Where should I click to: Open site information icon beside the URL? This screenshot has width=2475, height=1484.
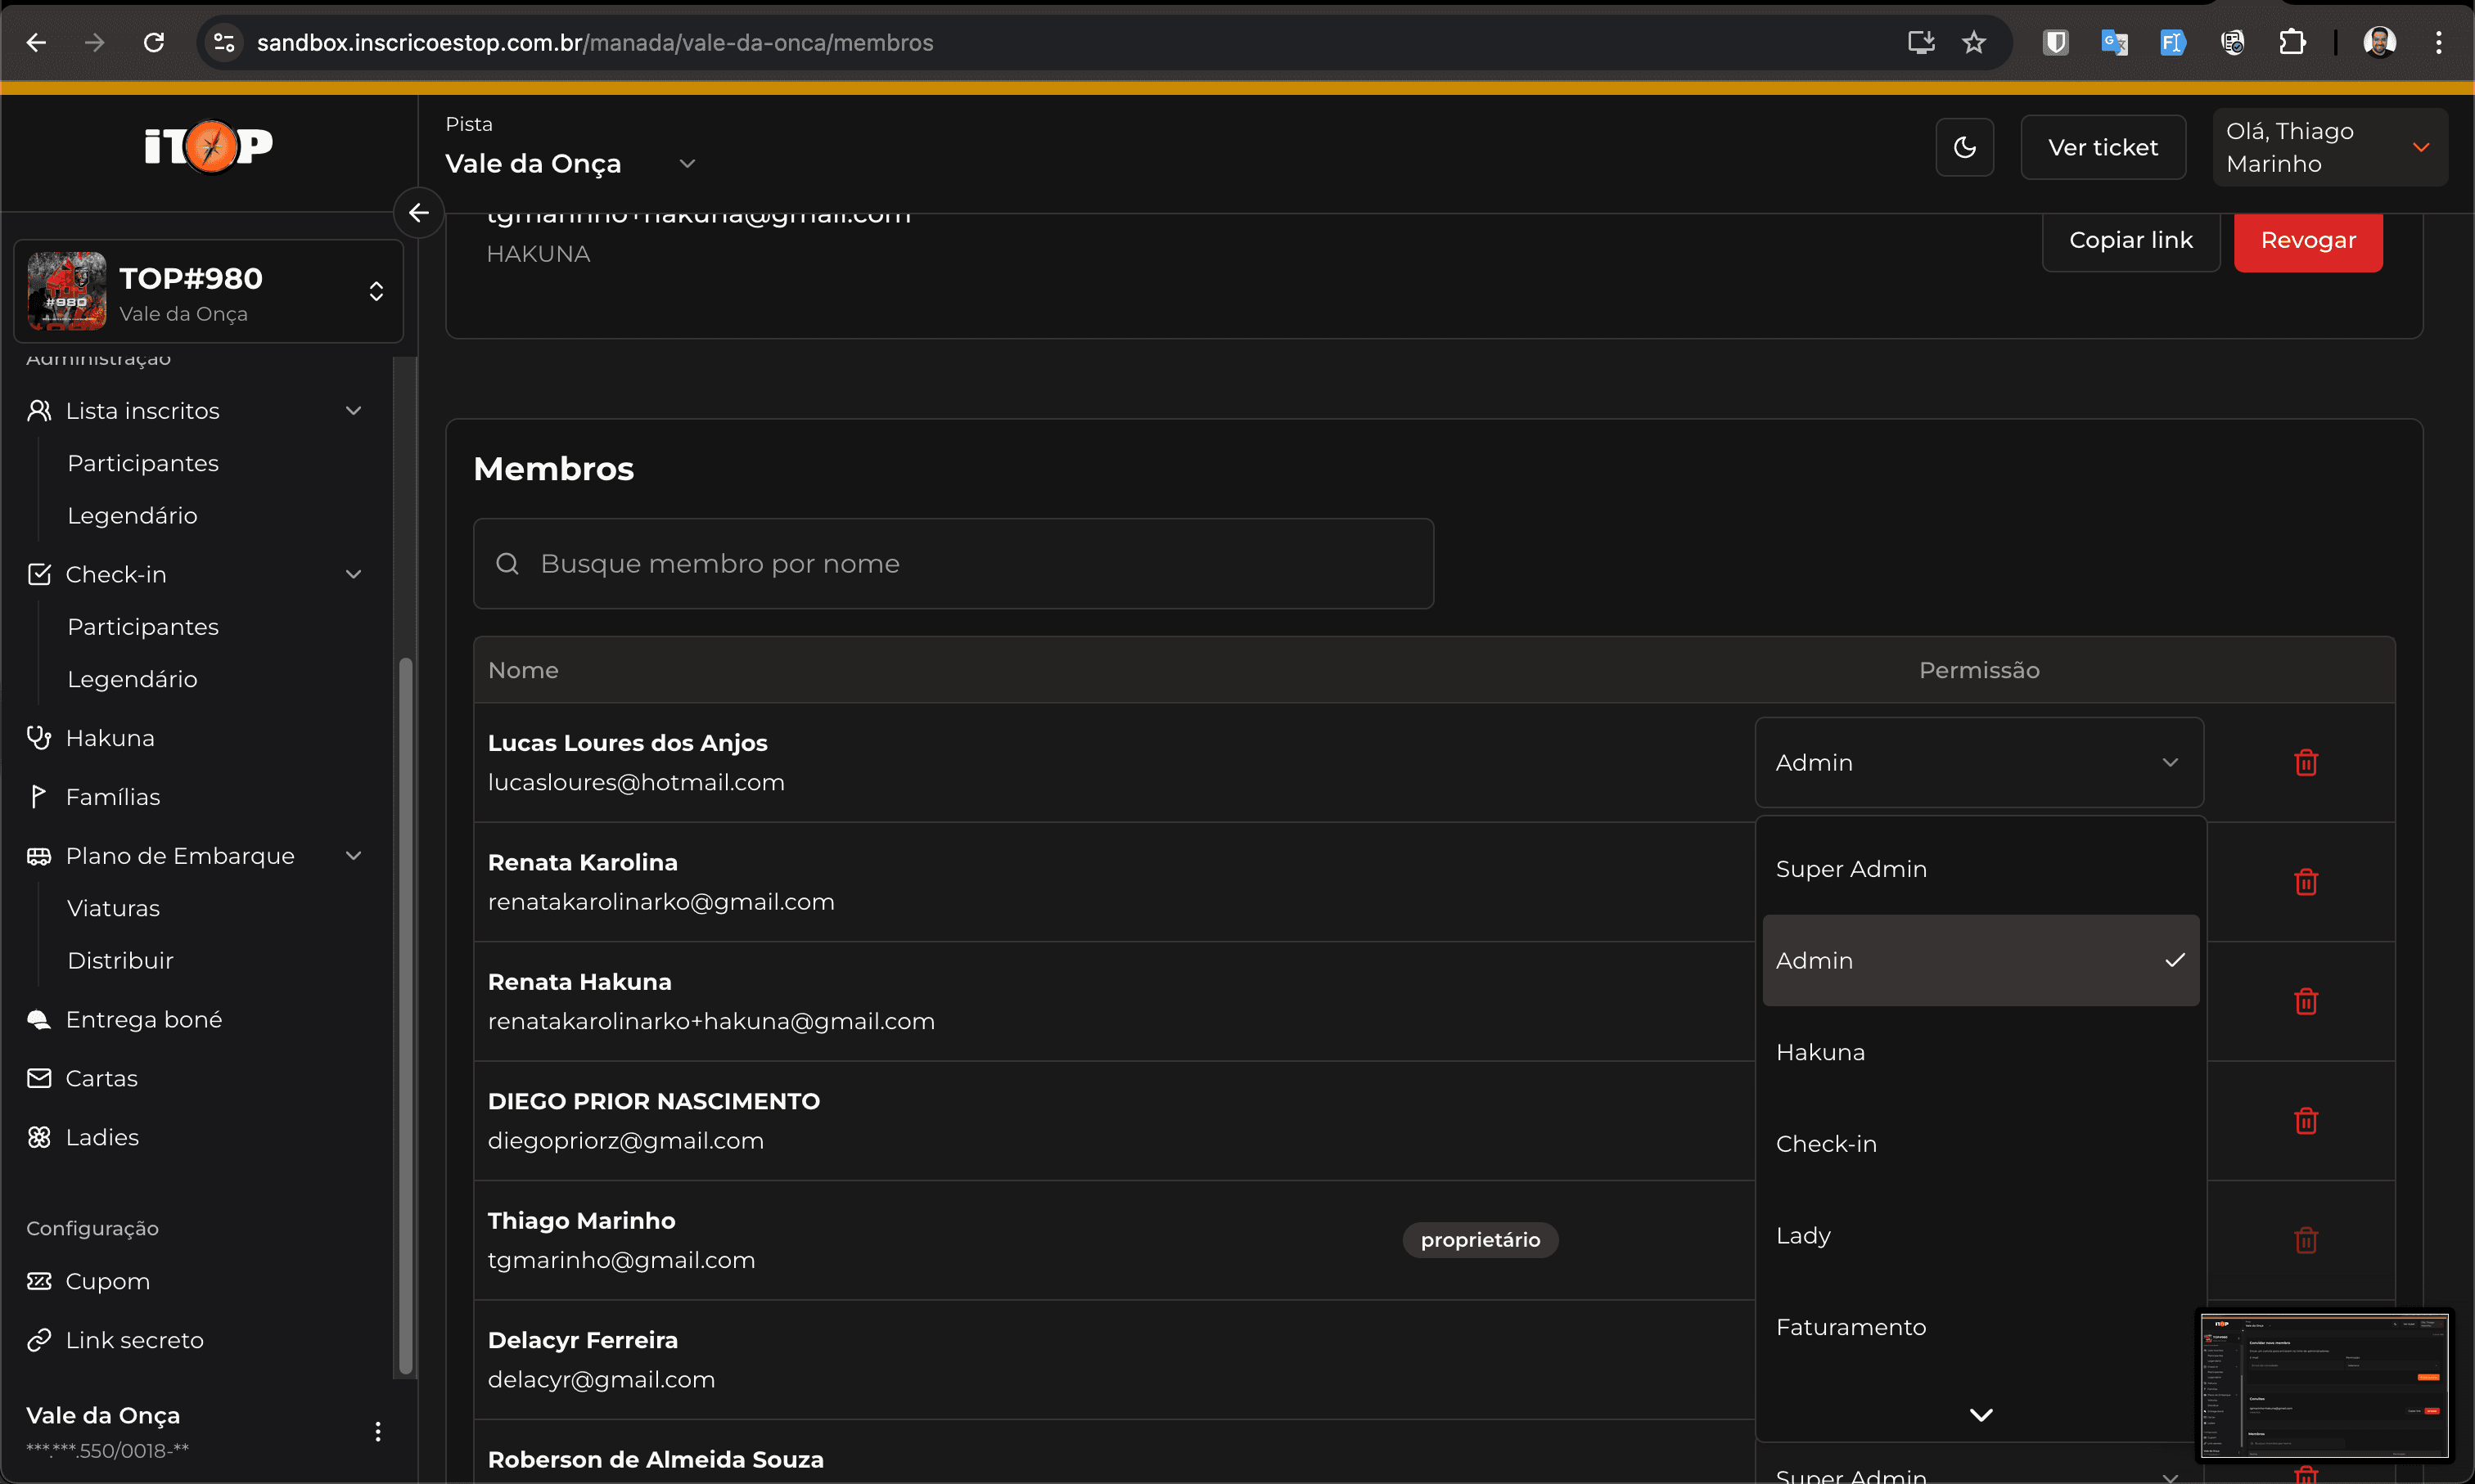pos(224,42)
